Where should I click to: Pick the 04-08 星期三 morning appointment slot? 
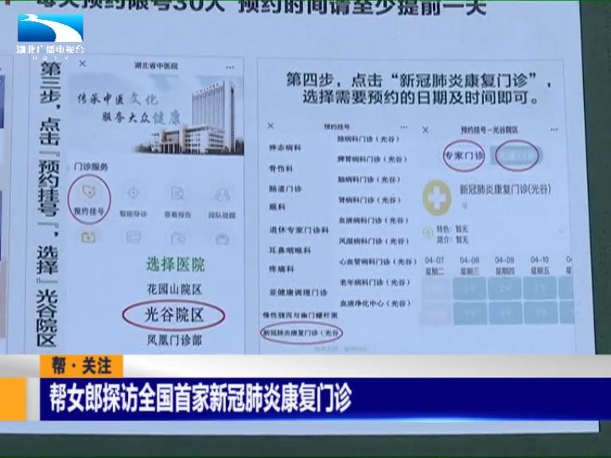(x=470, y=289)
